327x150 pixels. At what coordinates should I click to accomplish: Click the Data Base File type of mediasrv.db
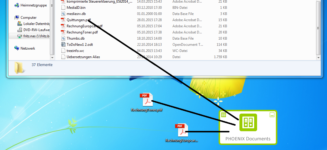pyautogui.click(x=183, y=14)
